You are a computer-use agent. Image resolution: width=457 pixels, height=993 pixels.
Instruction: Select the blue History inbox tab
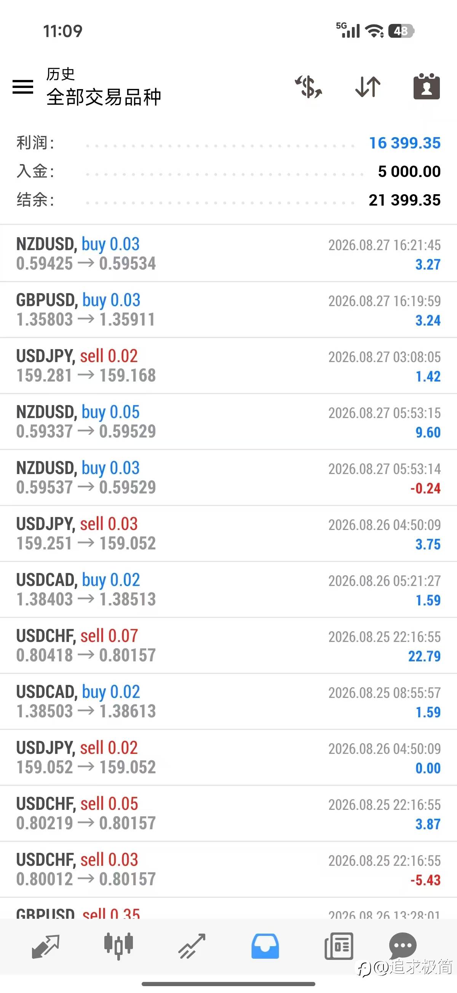(265, 946)
